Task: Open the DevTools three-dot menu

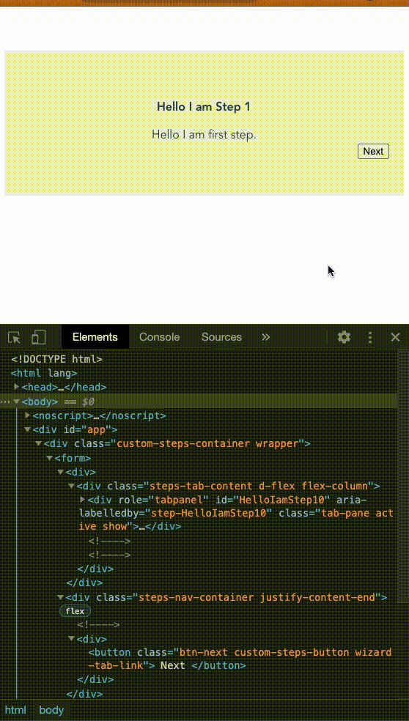Action: click(x=370, y=337)
